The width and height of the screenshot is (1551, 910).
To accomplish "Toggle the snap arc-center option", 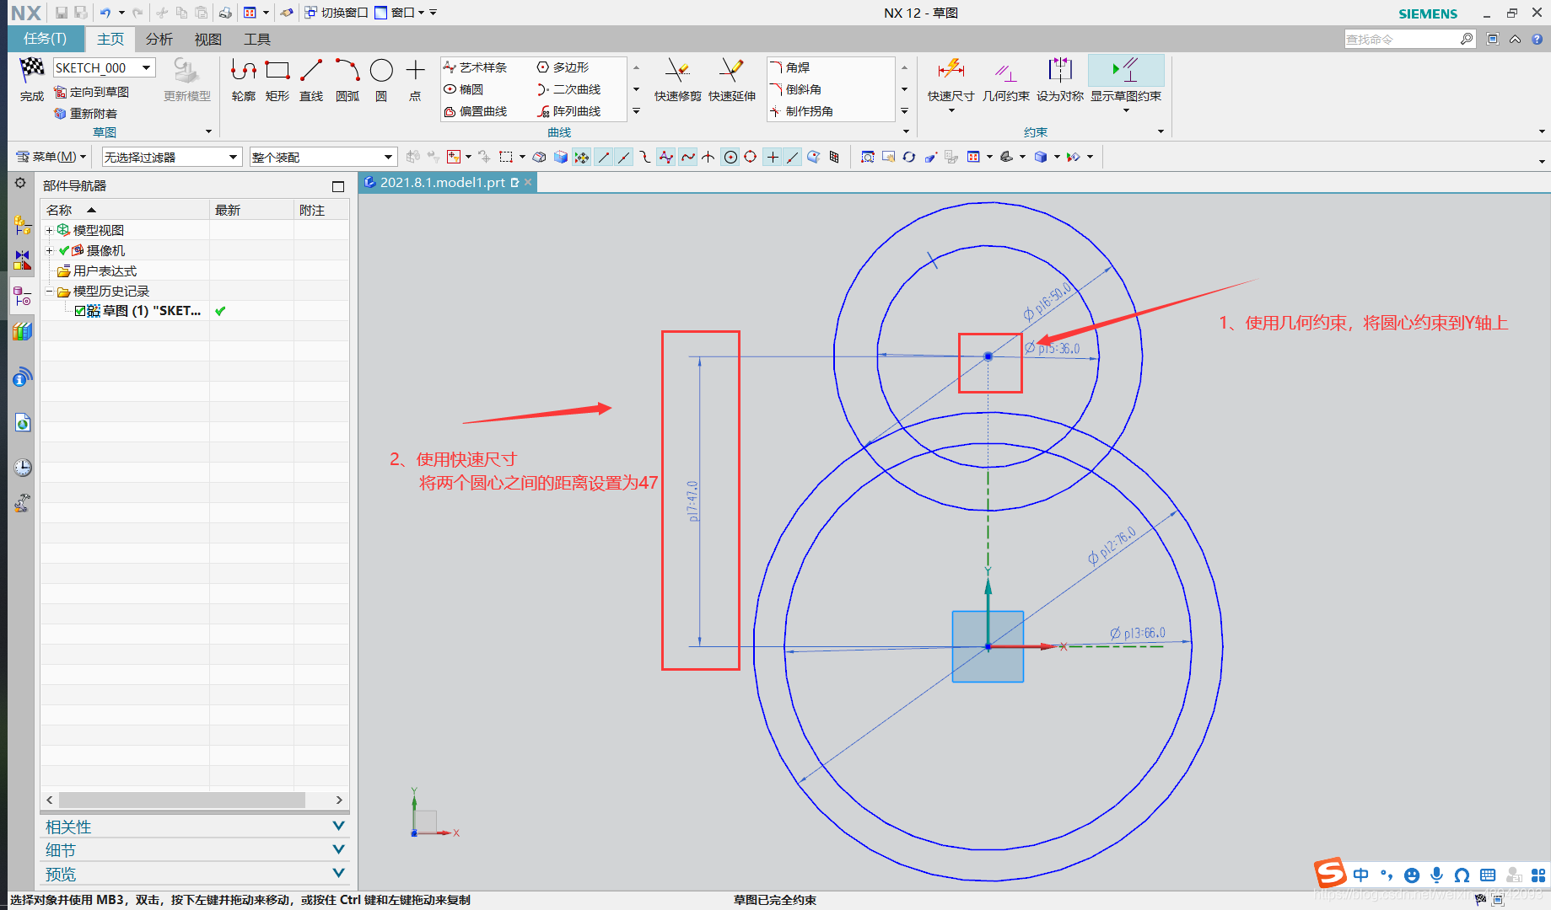I will [x=730, y=157].
